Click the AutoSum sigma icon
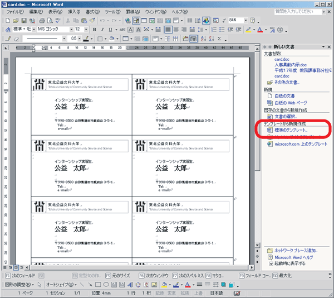The width and height of the screenshot is (334, 298). coord(219,39)
